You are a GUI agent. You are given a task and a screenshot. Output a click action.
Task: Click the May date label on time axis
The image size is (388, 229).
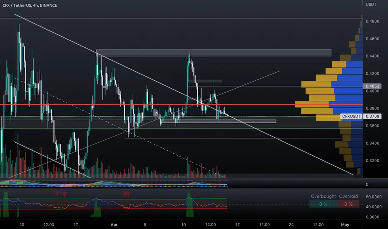click(345, 225)
